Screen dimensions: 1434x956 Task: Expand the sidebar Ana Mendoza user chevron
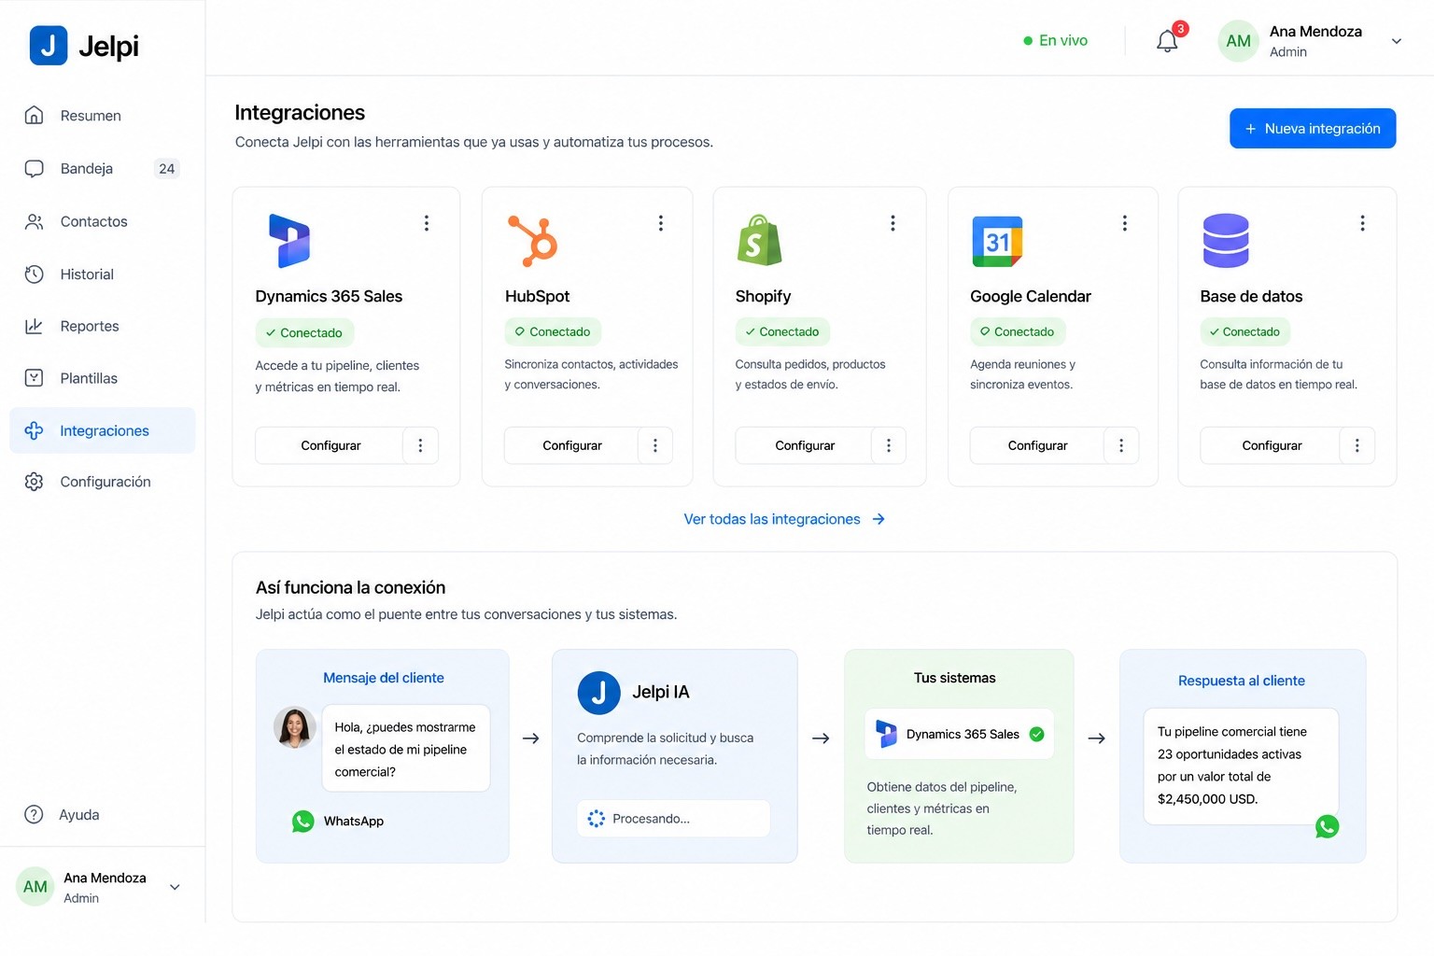[x=175, y=887]
